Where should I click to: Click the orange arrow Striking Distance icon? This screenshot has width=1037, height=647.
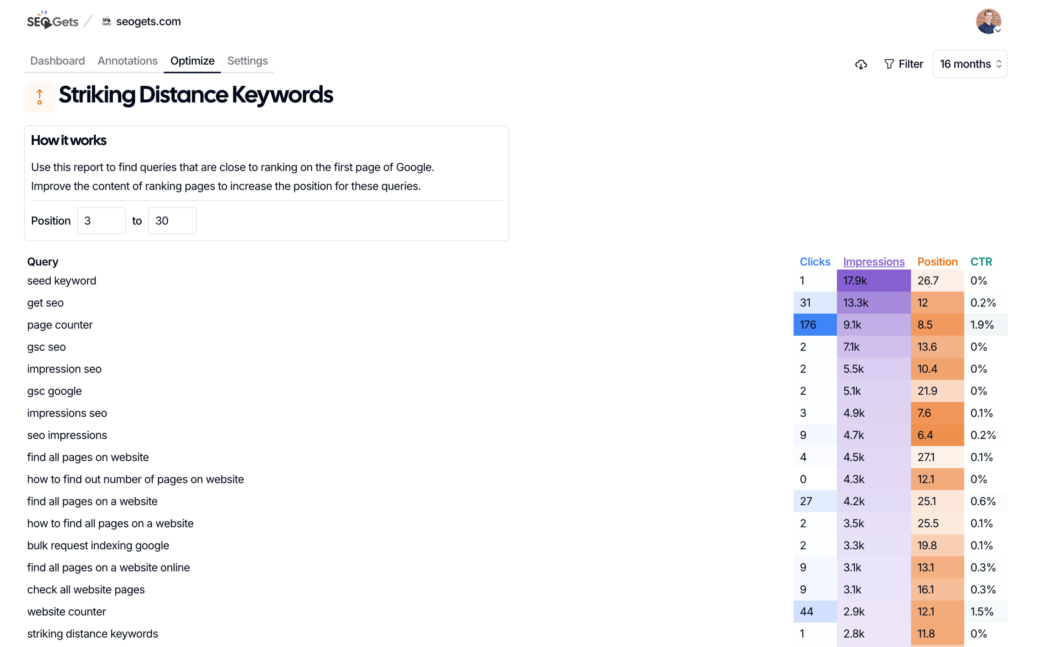click(40, 96)
